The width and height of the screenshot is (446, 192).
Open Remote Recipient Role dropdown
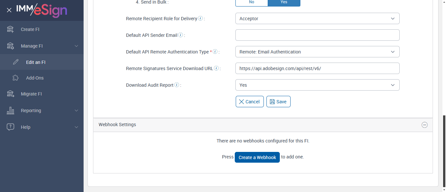317,19
